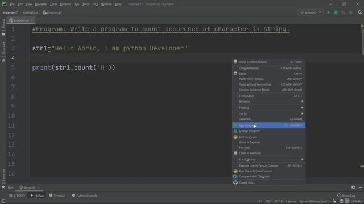The image size is (364, 204).
Task: Click the tool windows toggle icon in status bar corner
Action: (3, 201)
